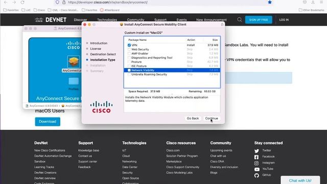
Task: Reload the page with refresh icon
Action: pyautogui.click(x=22, y=2)
